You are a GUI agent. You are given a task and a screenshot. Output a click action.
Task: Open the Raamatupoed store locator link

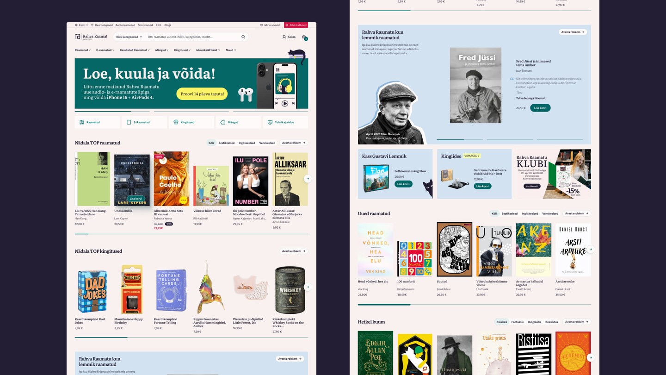pos(102,25)
